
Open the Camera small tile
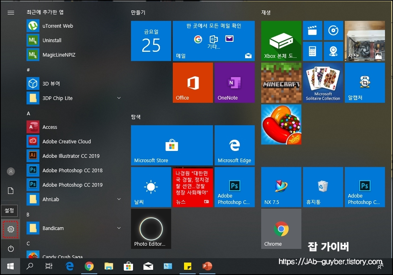334,51
